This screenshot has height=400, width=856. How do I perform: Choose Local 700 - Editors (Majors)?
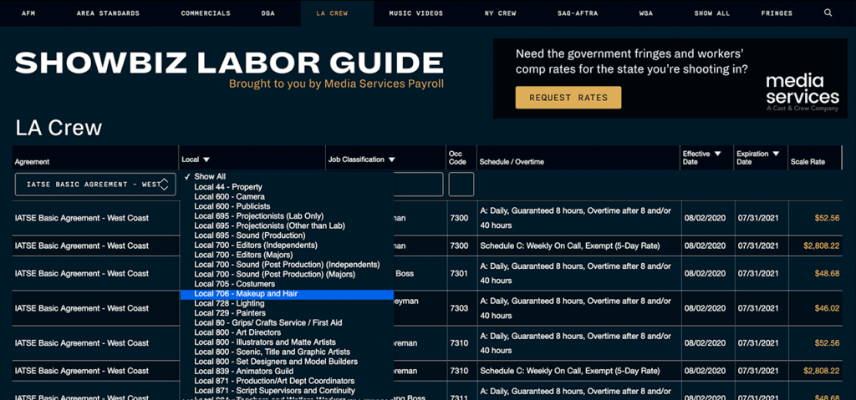[x=287, y=255]
